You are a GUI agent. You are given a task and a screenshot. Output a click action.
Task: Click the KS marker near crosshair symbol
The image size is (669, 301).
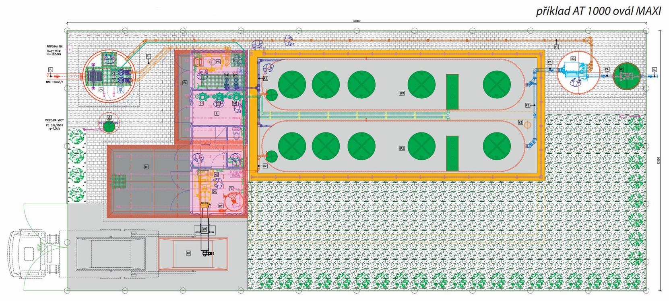click(520, 122)
